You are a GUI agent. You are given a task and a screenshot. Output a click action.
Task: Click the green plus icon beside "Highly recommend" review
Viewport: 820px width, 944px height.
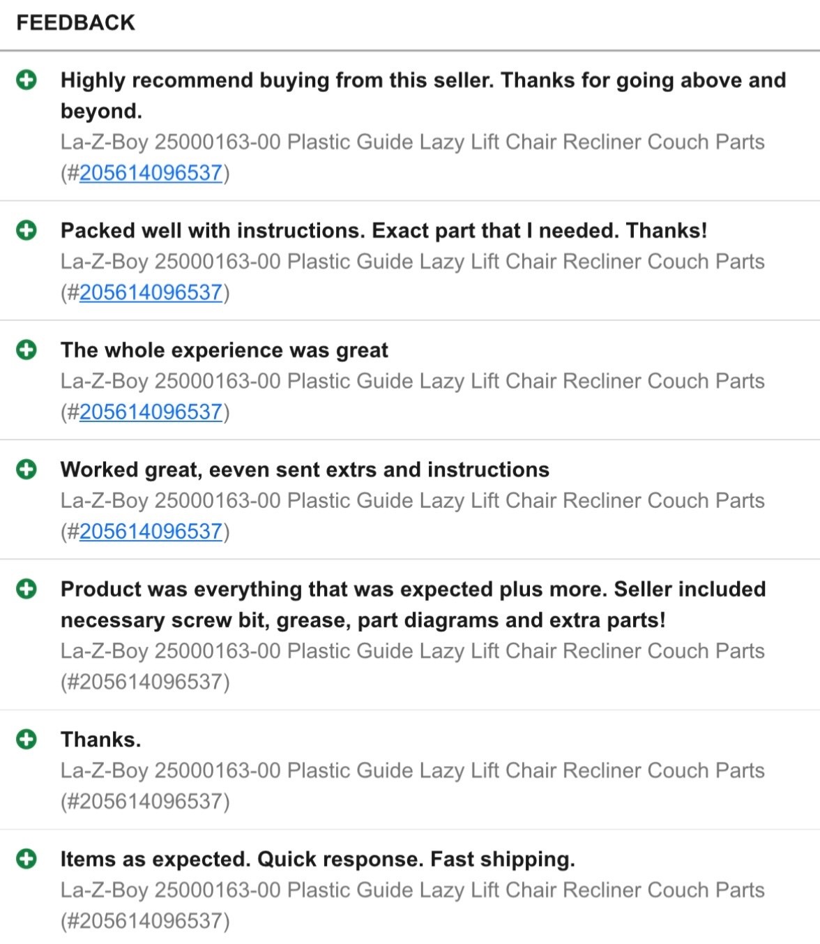(x=26, y=80)
